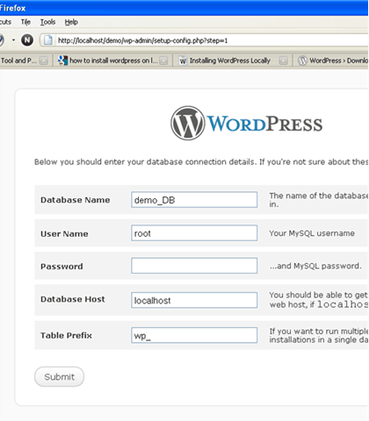The height and width of the screenshot is (421, 369).
Task: Click the page icon in the address bar
Action: pyautogui.click(x=48, y=40)
